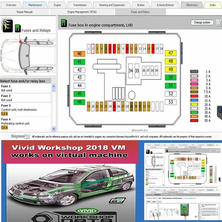Image resolution: width=222 pixels, height=222 pixels.
Task: Open the Location tab in component diagnosis
Action: (x=154, y=201)
